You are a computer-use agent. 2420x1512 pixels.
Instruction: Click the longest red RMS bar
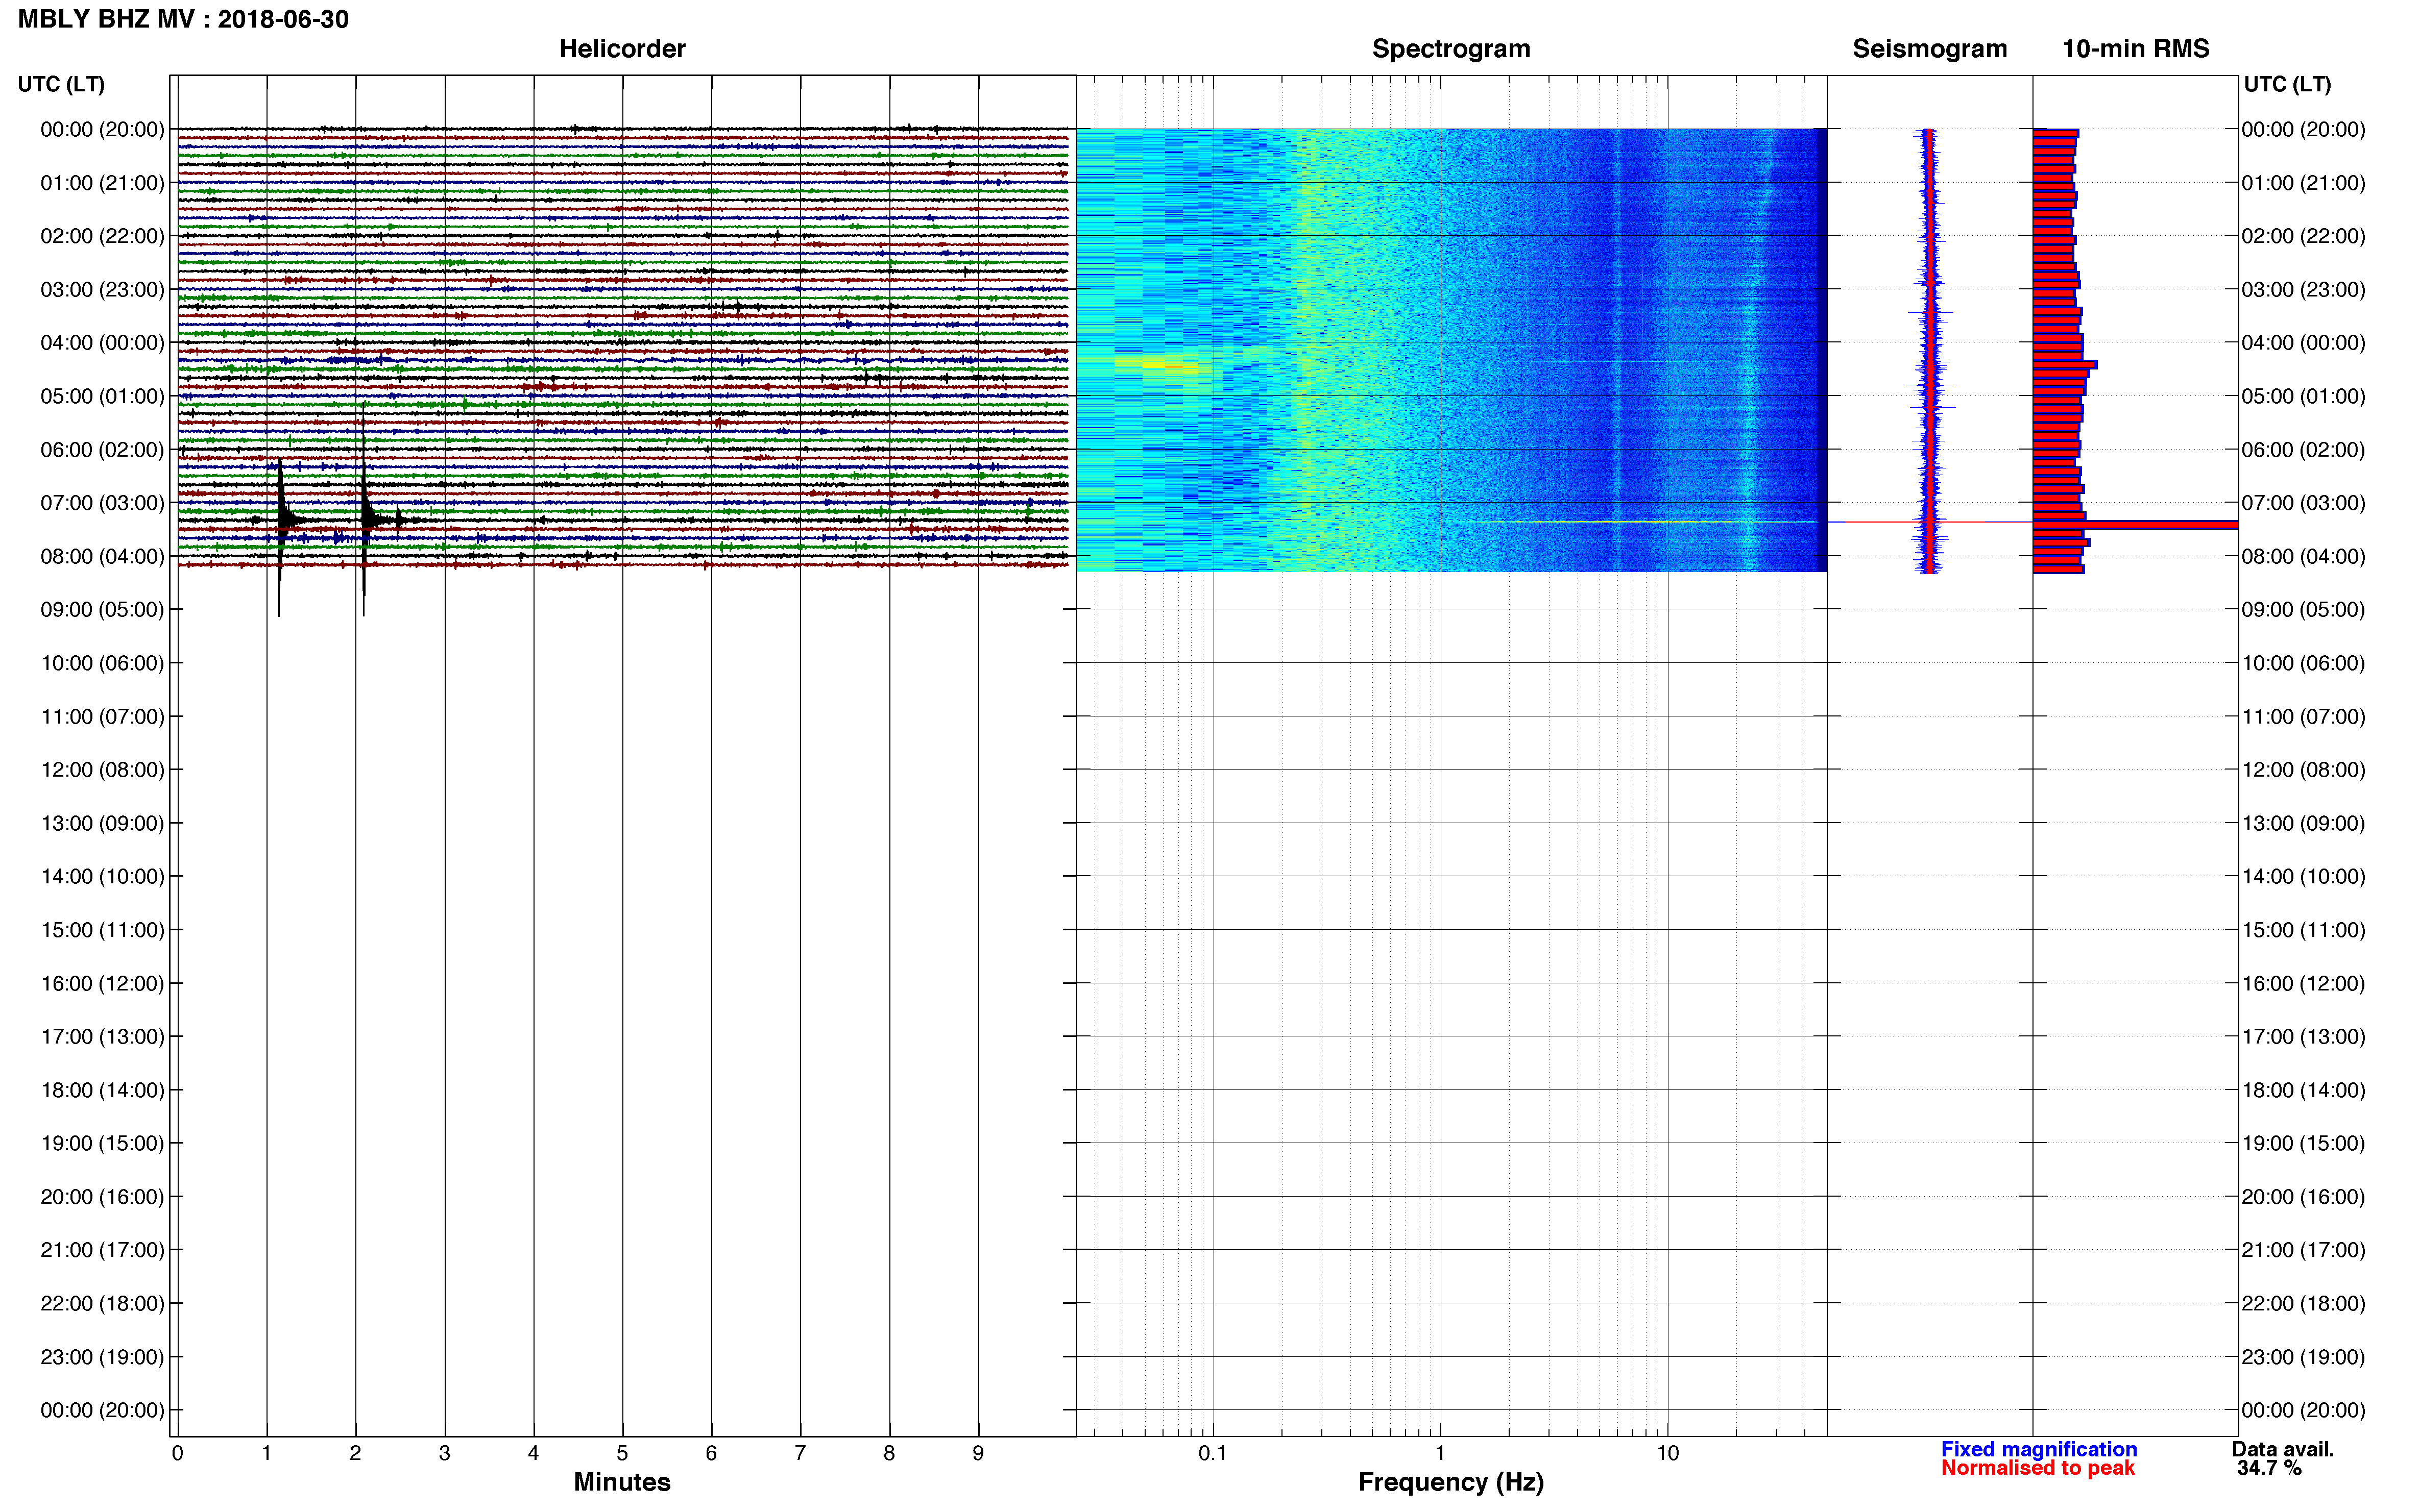point(2135,525)
